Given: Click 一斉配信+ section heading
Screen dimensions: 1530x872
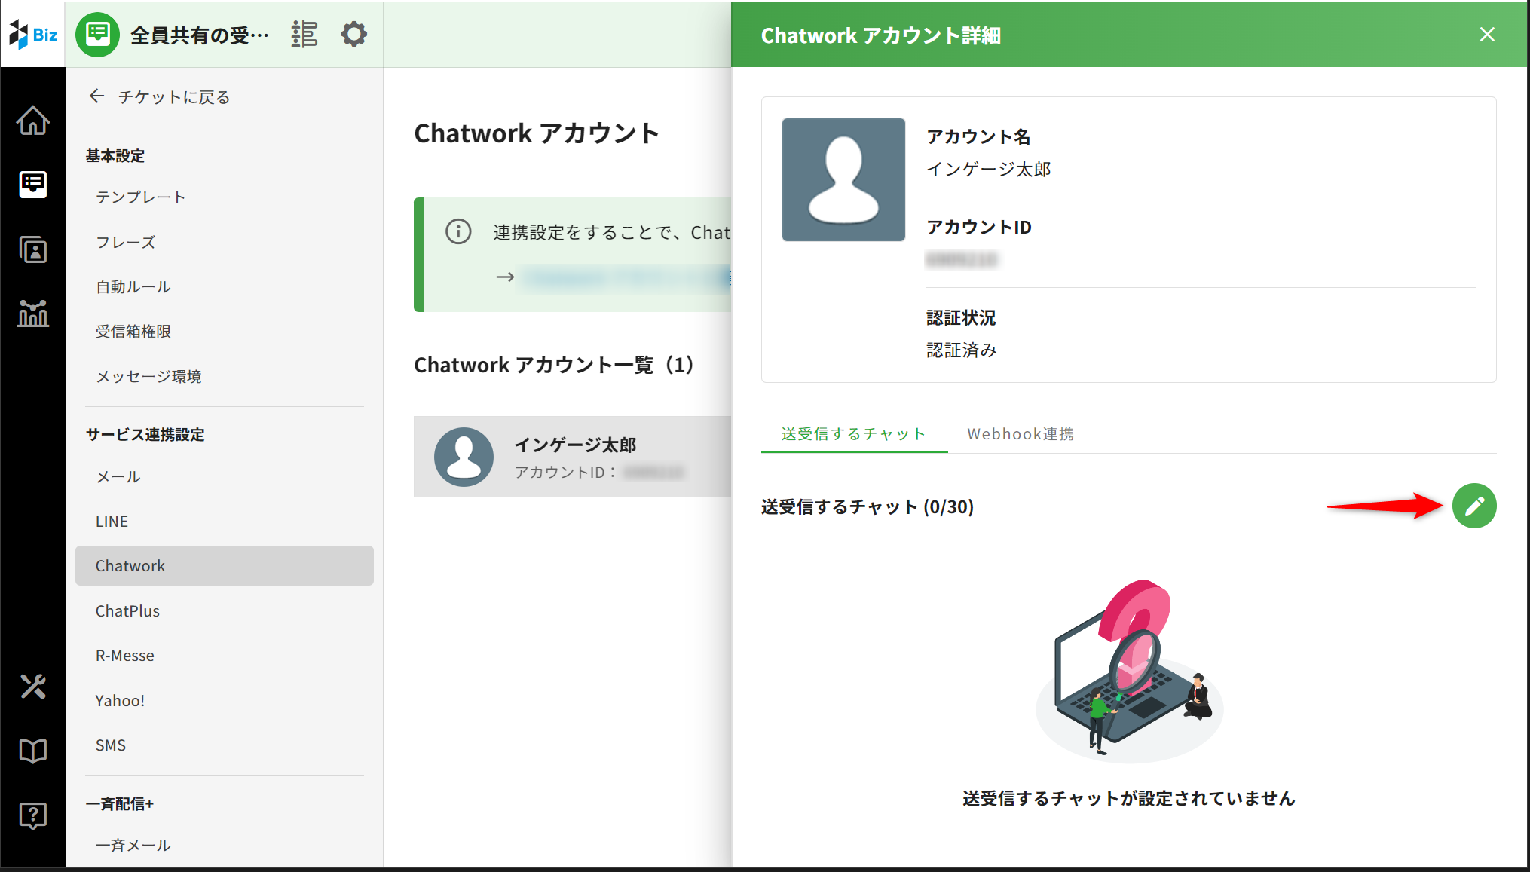Looking at the screenshot, I should coord(120,803).
